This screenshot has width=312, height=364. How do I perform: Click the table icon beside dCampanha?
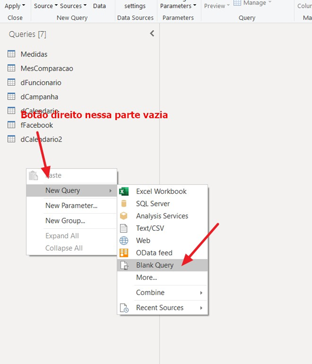coord(11,96)
